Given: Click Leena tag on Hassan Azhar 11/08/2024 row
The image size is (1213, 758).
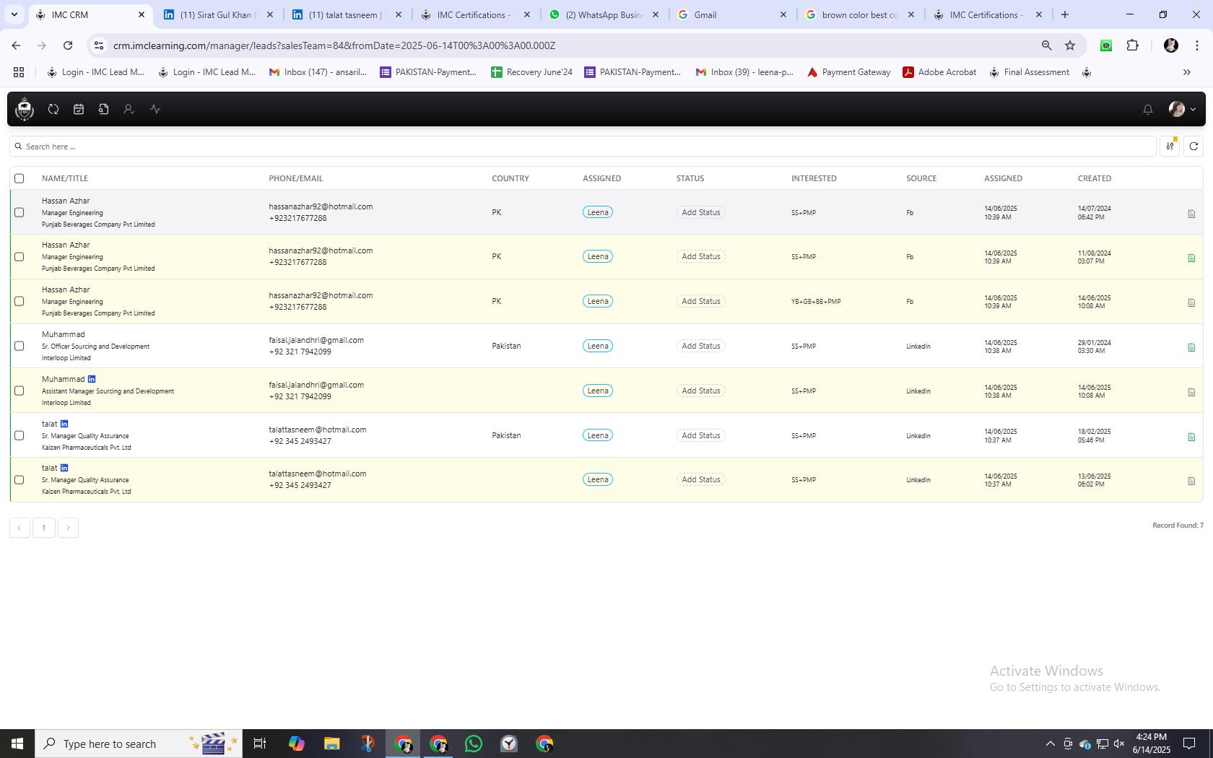Looking at the screenshot, I should tap(598, 256).
